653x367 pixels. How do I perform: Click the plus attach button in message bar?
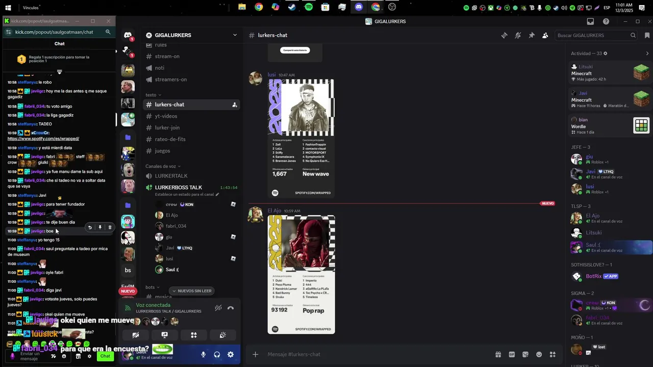[255, 354]
